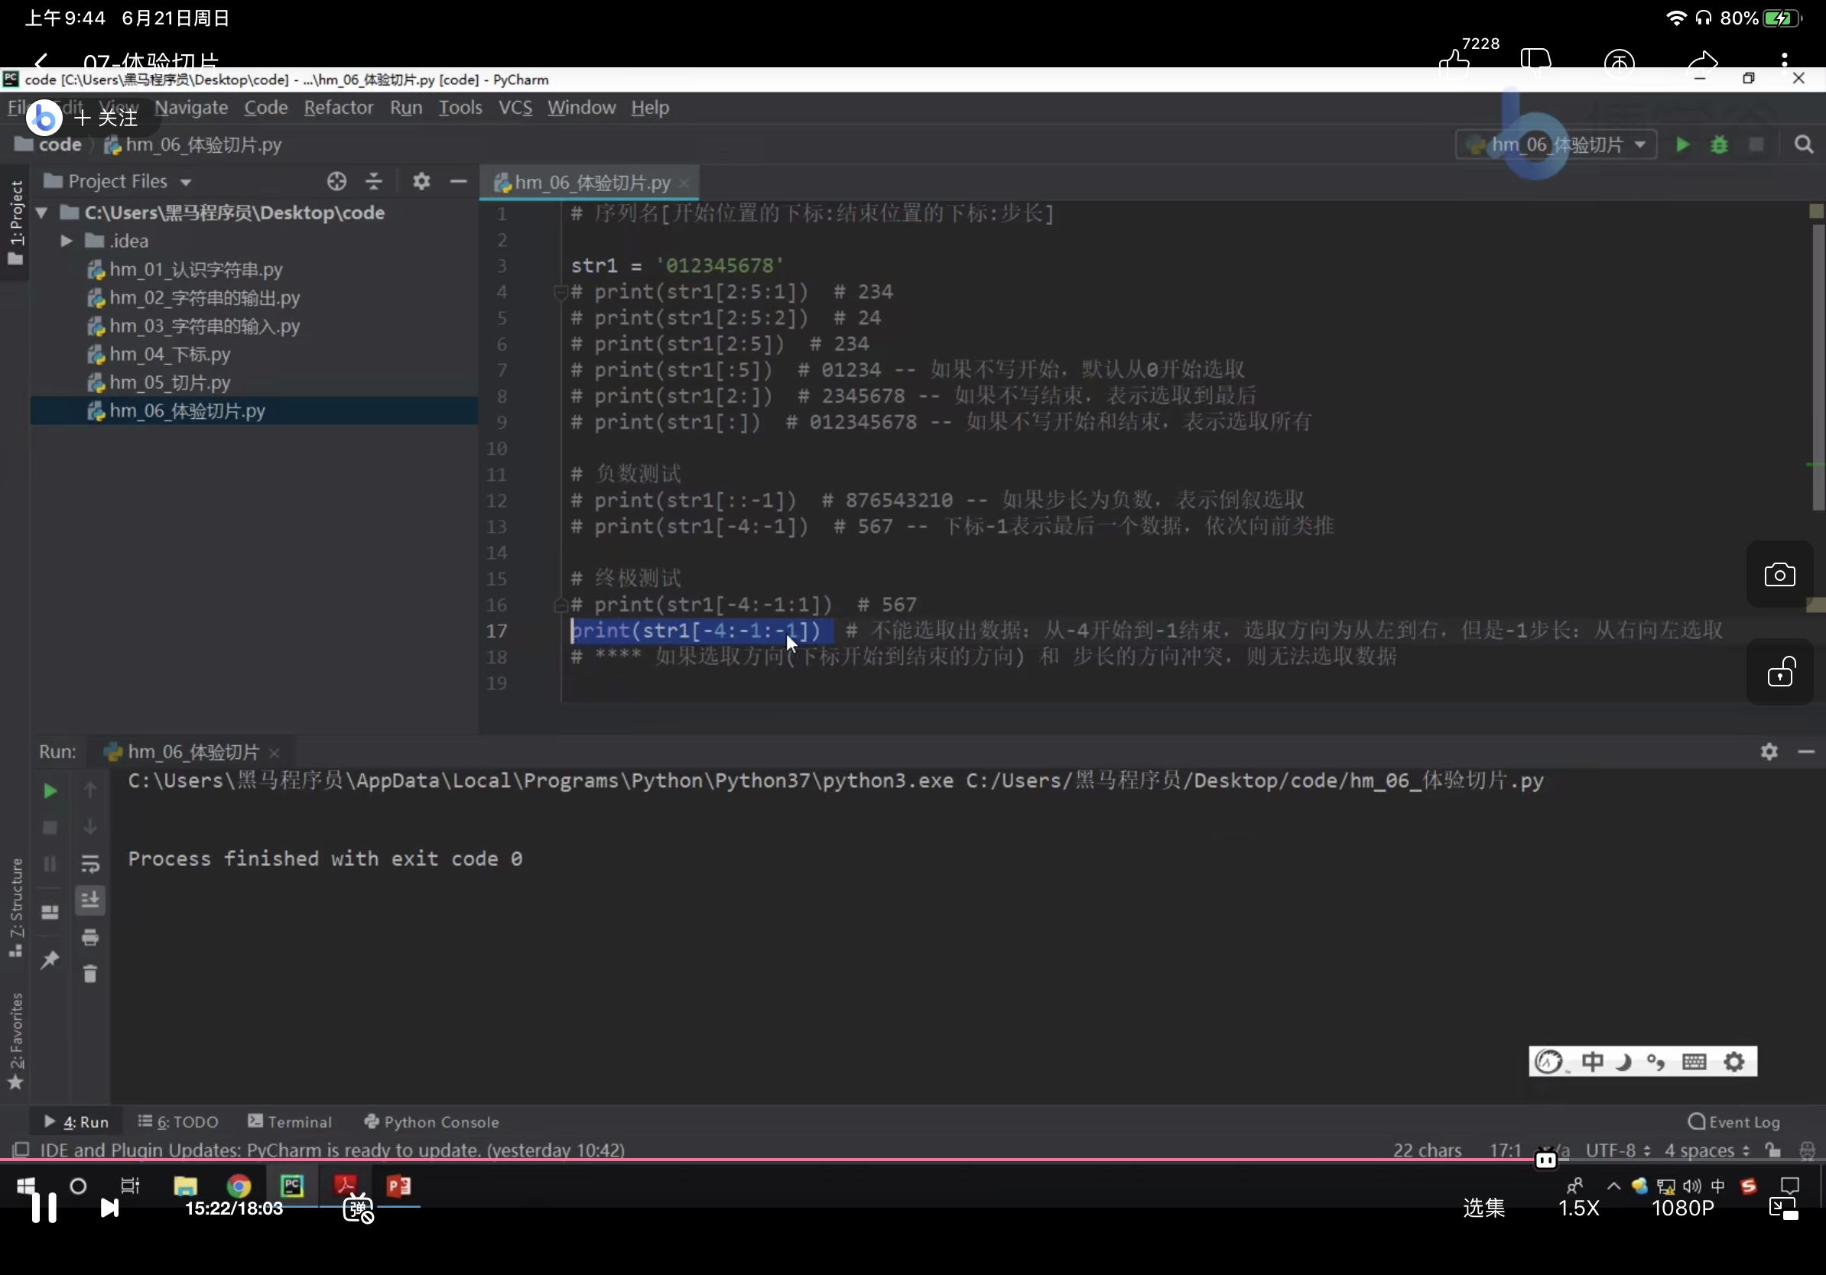The height and width of the screenshot is (1275, 1826).
Task: Print run output using printer icon
Action: tap(90, 937)
